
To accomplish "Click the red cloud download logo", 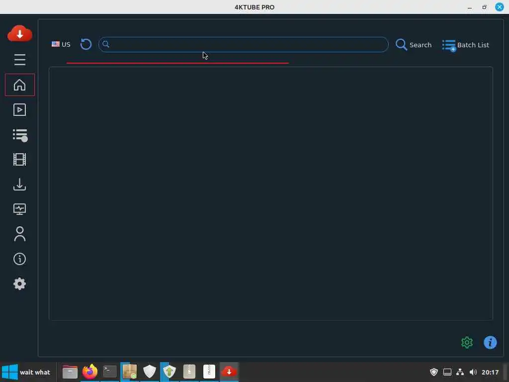I will pyautogui.click(x=20, y=33).
